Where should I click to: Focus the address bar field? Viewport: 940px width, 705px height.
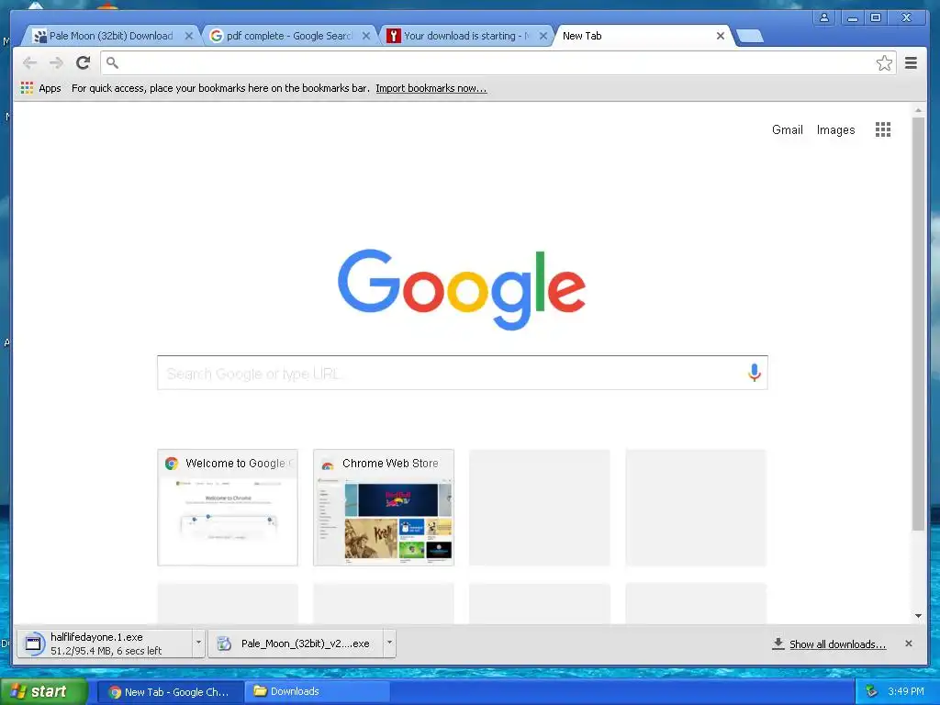click(498, 63)
